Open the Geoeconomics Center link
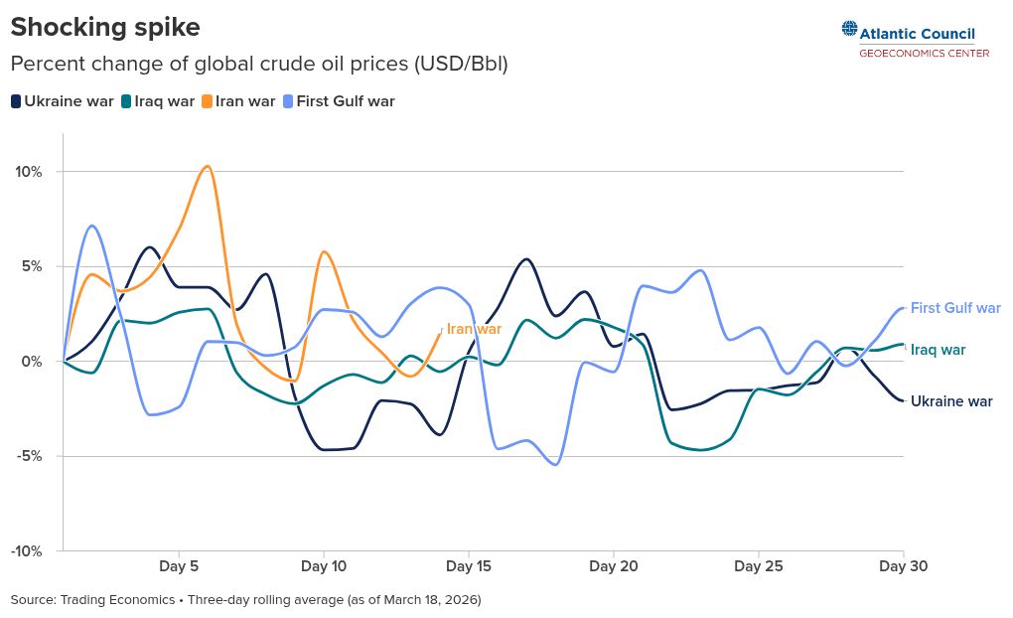1013x618 pixels. [x=924, y=53]
